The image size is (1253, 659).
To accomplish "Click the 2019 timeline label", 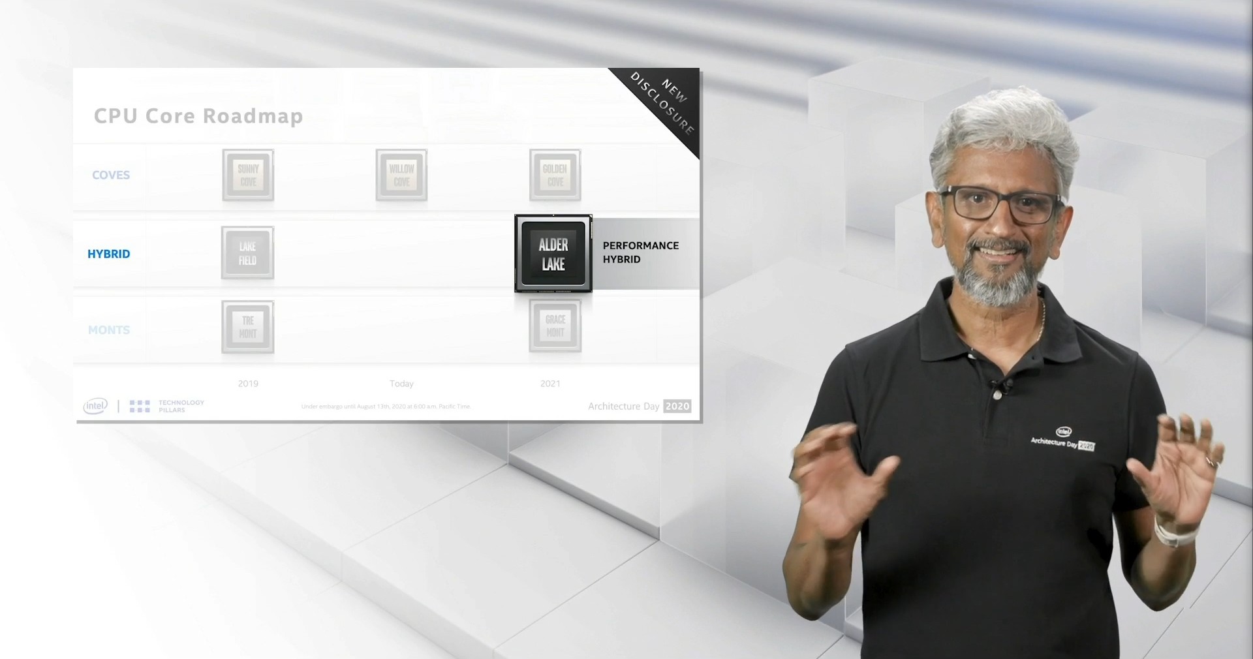I will 248,384.
